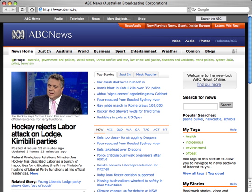252x192 pixels.
Task: Open the NewsRadio banner link
Action: click(133, 26)
